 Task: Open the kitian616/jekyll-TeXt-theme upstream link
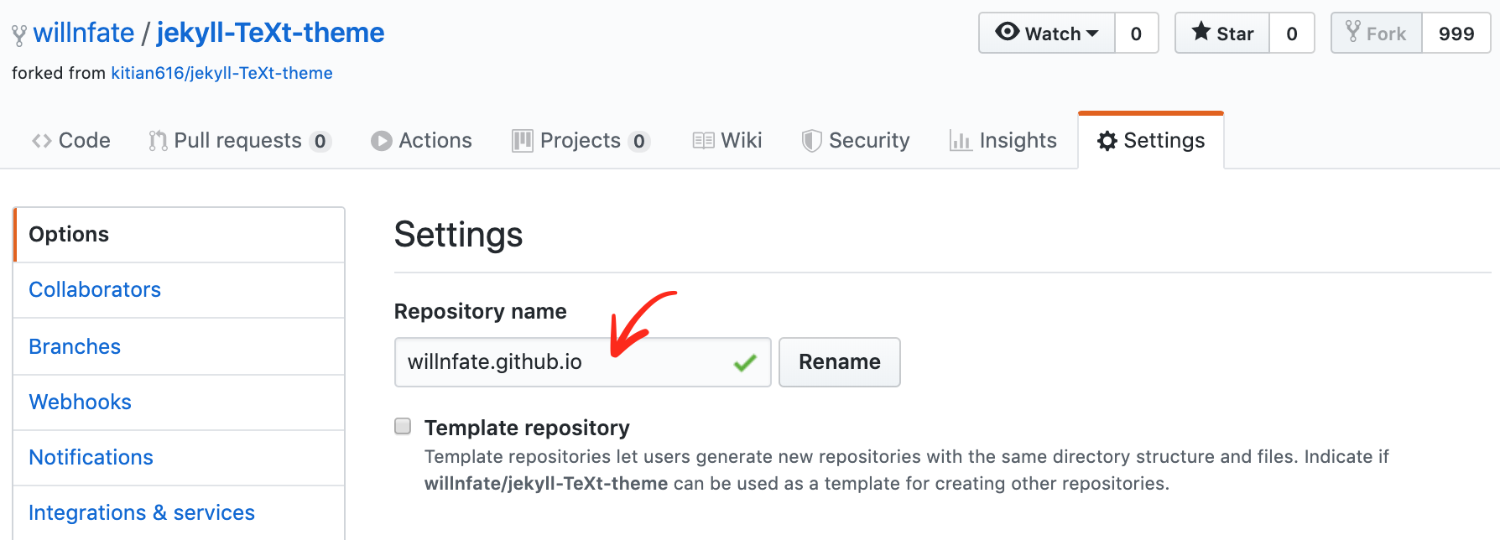pos(221,73)
